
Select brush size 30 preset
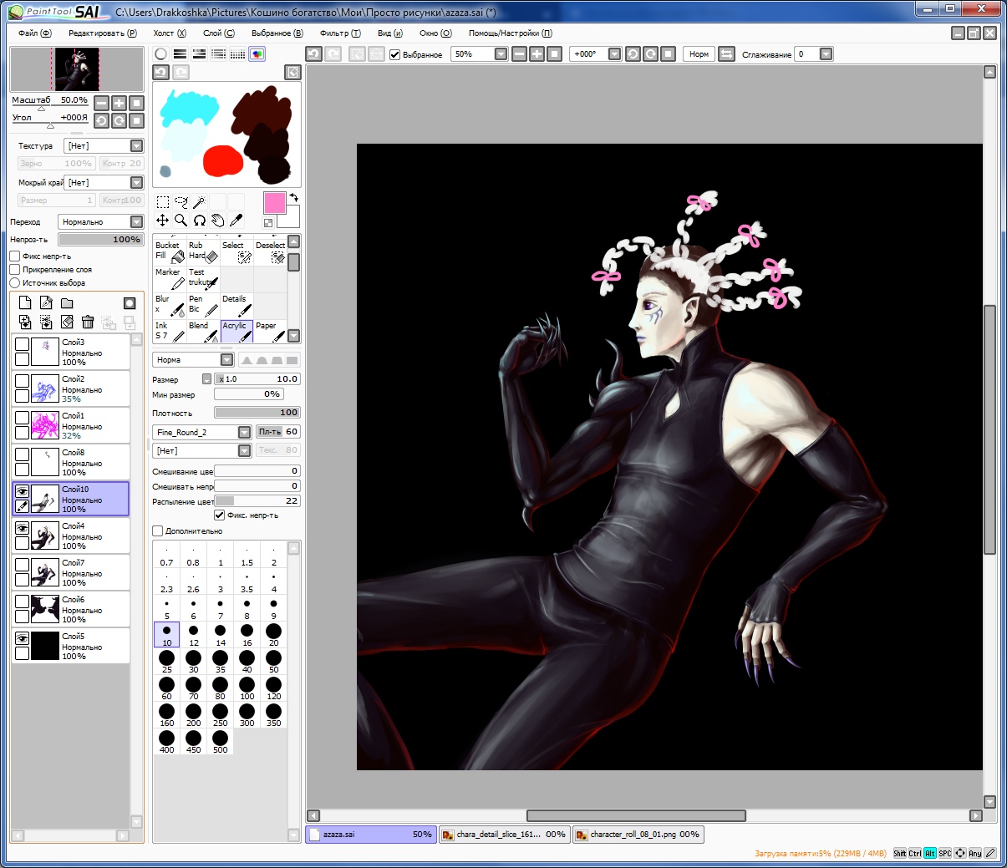tap(193, 662)
